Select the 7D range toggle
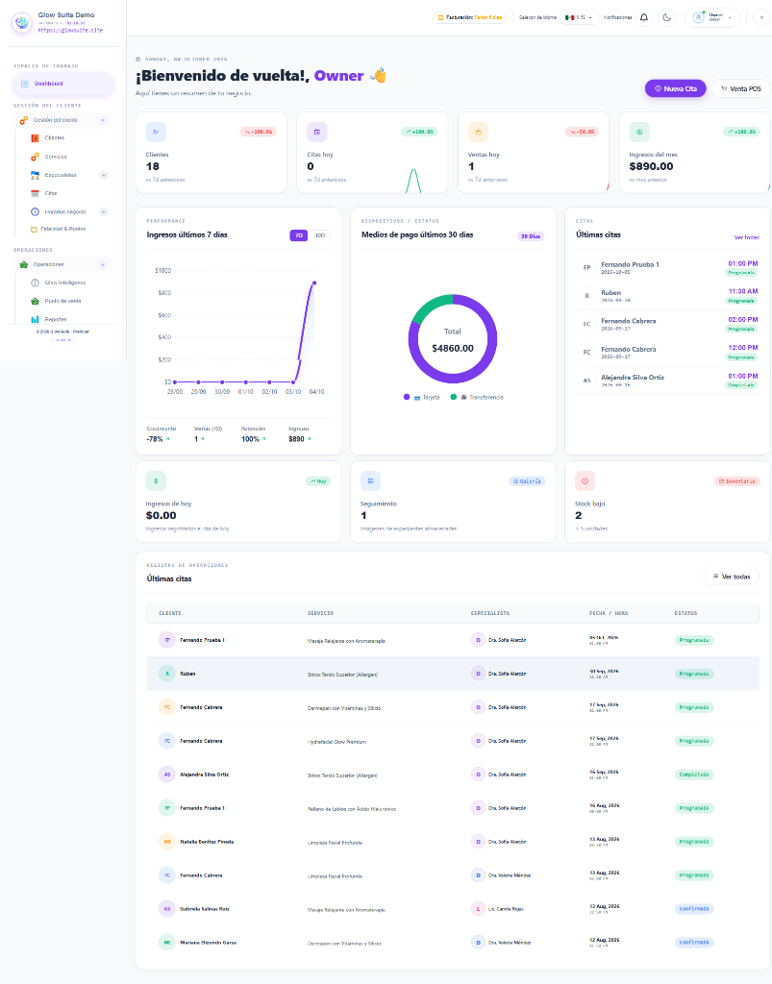Image resolution: width=772 pixels, height=984 pixels. (299, 235)
